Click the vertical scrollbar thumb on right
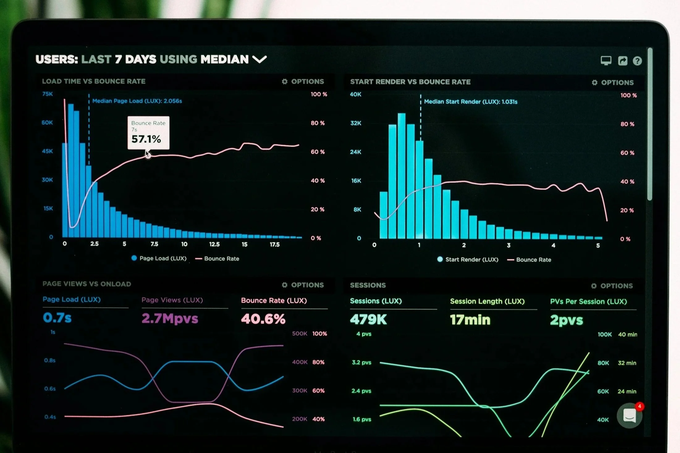This screenshot has height=453, width=680. tap(649, 124)
